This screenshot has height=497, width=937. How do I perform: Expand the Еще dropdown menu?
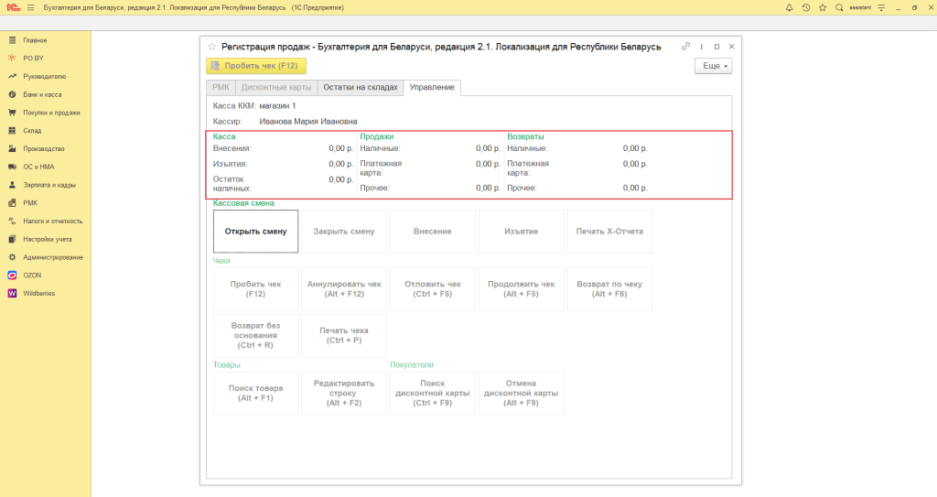[x=713, y=66]
